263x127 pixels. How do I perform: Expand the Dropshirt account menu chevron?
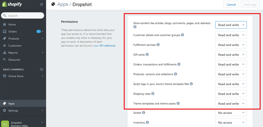[x=42, y=122]
